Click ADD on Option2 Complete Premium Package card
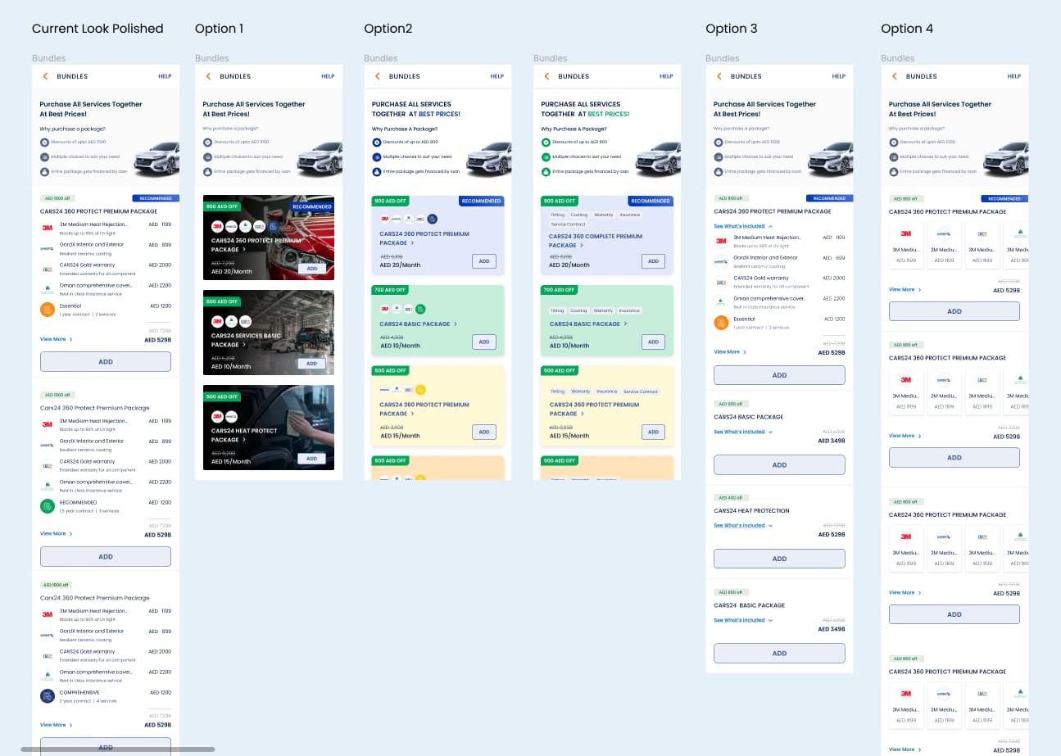This screenshot has height=756, width=1061. pyautogui.click(x=653, y=261)
